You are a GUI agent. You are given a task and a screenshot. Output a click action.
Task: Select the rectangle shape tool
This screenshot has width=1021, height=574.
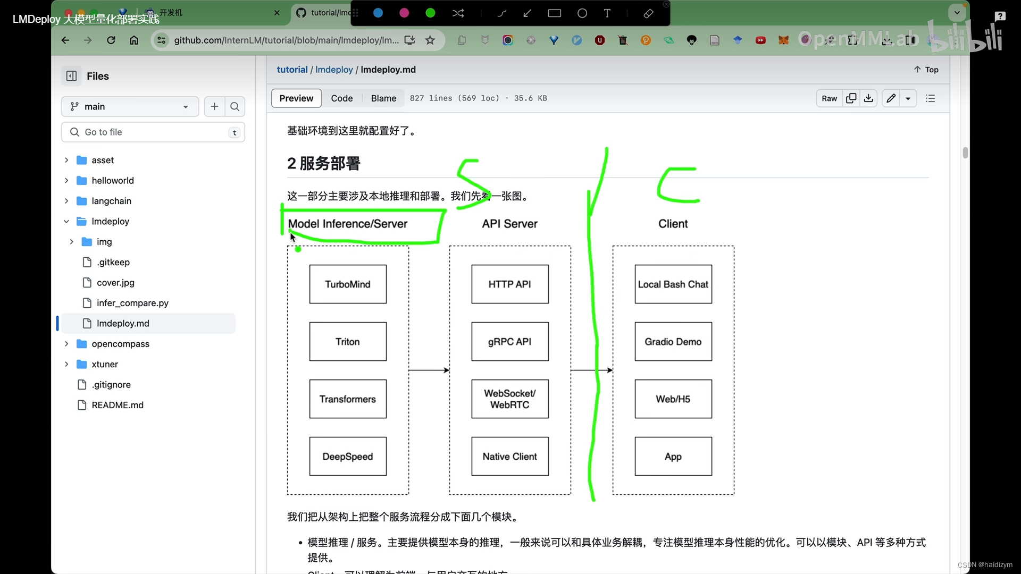coord(555,13)
